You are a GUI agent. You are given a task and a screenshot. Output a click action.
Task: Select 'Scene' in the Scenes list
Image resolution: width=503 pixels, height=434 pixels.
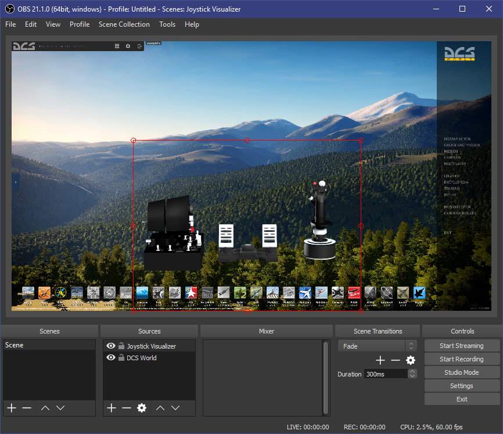tap(49, 345)
